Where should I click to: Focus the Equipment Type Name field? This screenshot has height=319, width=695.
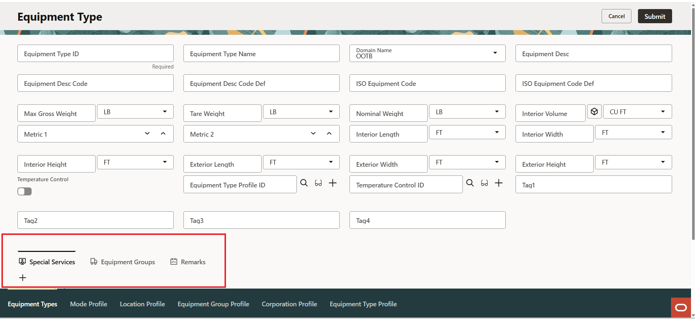point(262,53)
